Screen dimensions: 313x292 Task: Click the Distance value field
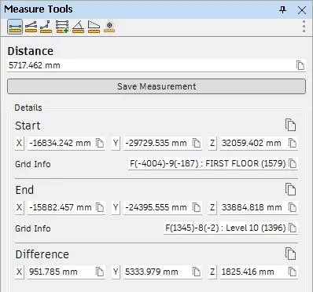151,65
